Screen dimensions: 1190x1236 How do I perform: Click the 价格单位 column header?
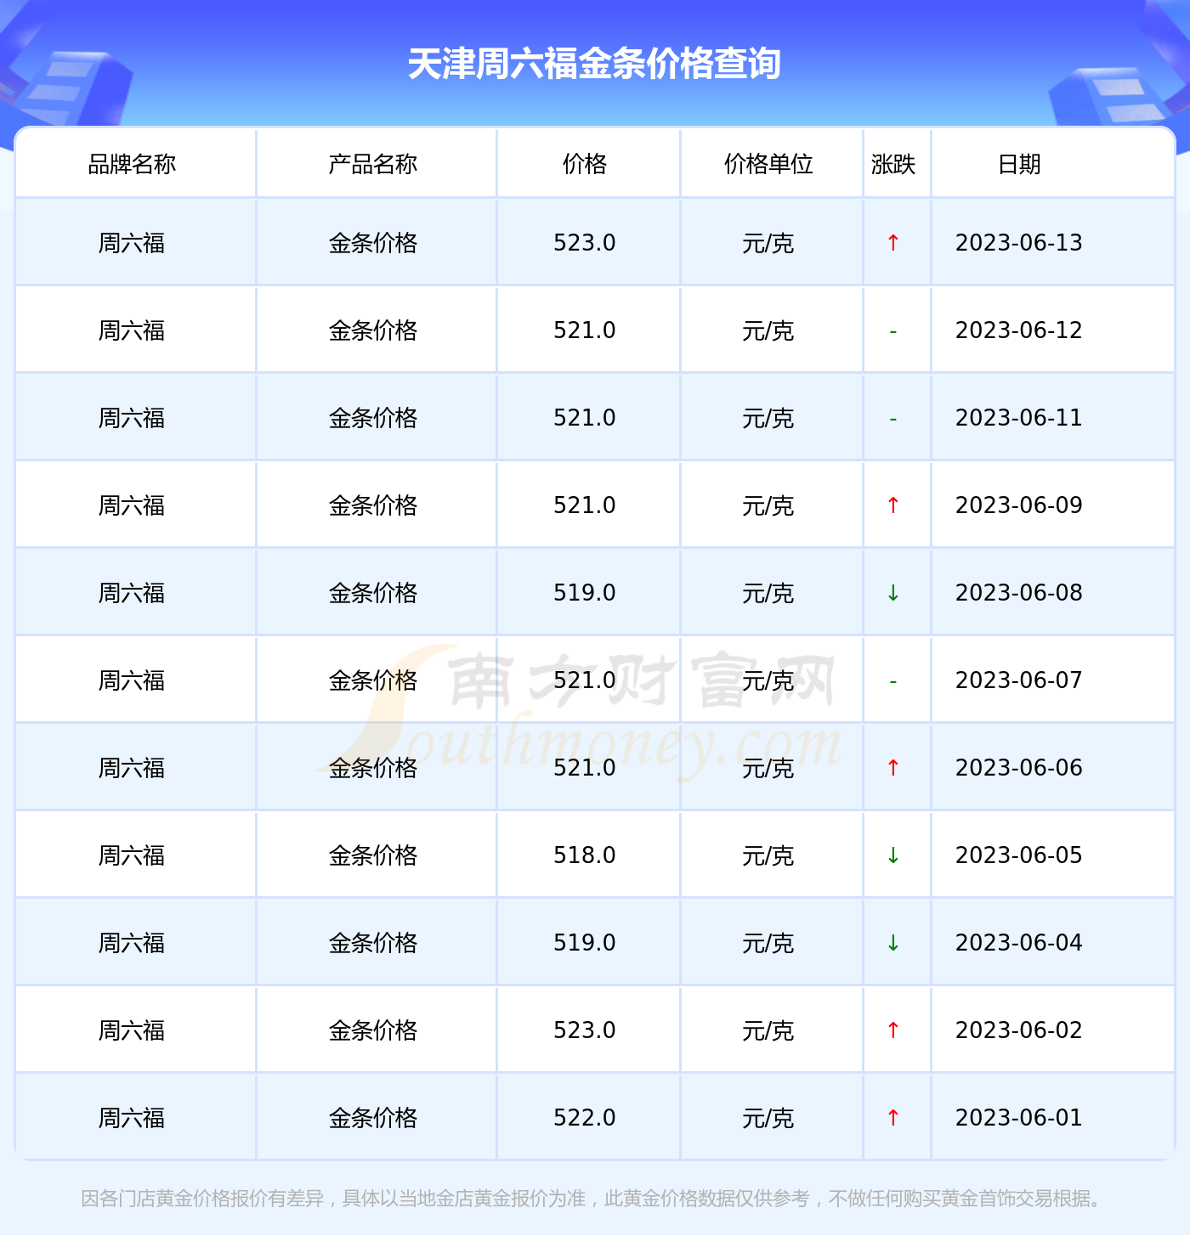tap(768, 164)
